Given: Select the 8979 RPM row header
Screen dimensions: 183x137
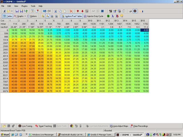Looking at the screenshot, I should point(5,91).
